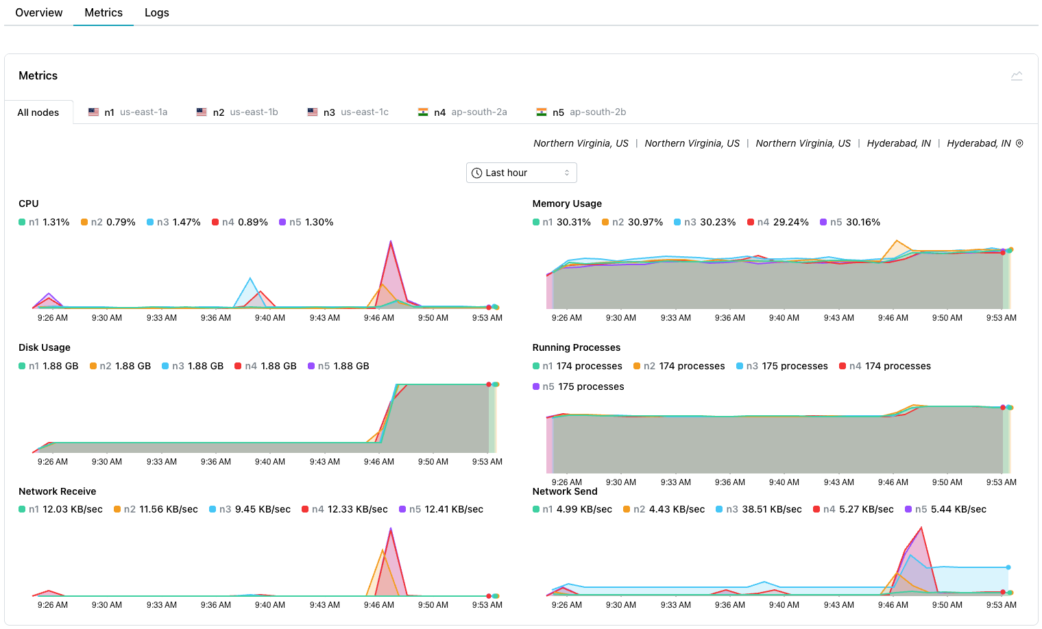Click the first Northern Virginia, US region link

pos(581,143)
